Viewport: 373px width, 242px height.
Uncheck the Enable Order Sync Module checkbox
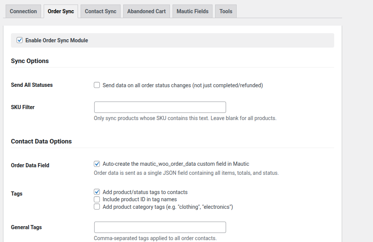20,40
